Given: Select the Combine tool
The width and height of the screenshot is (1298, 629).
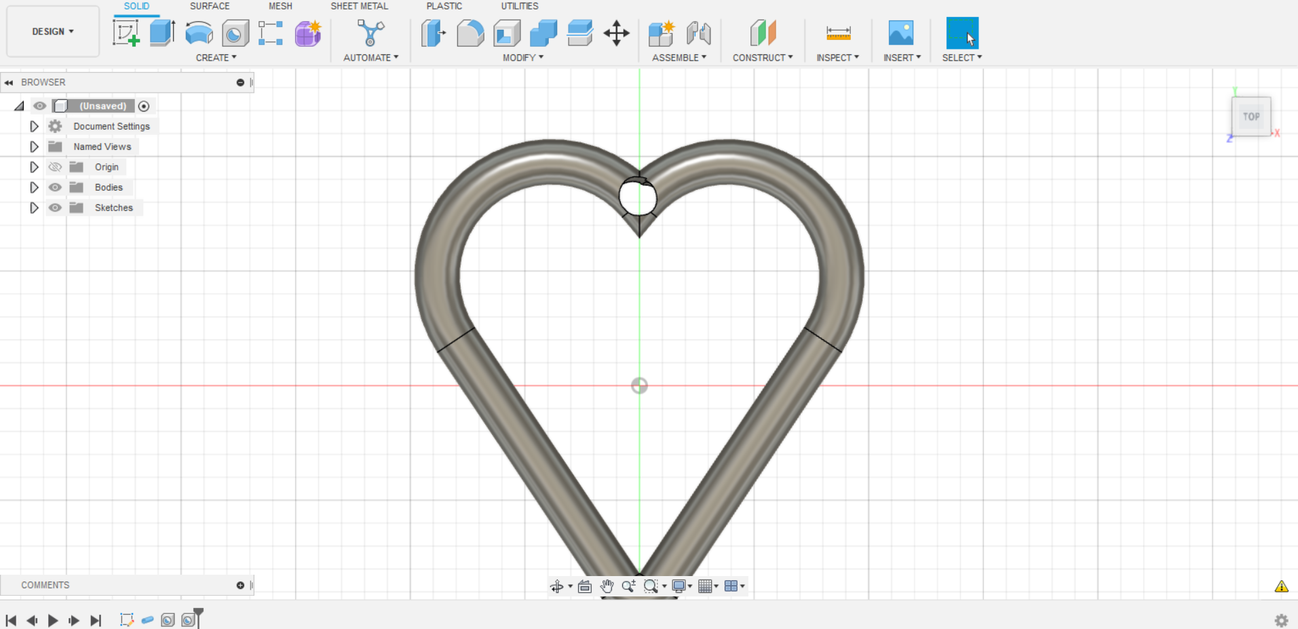Looking at the screenshot, I should 543,33.
